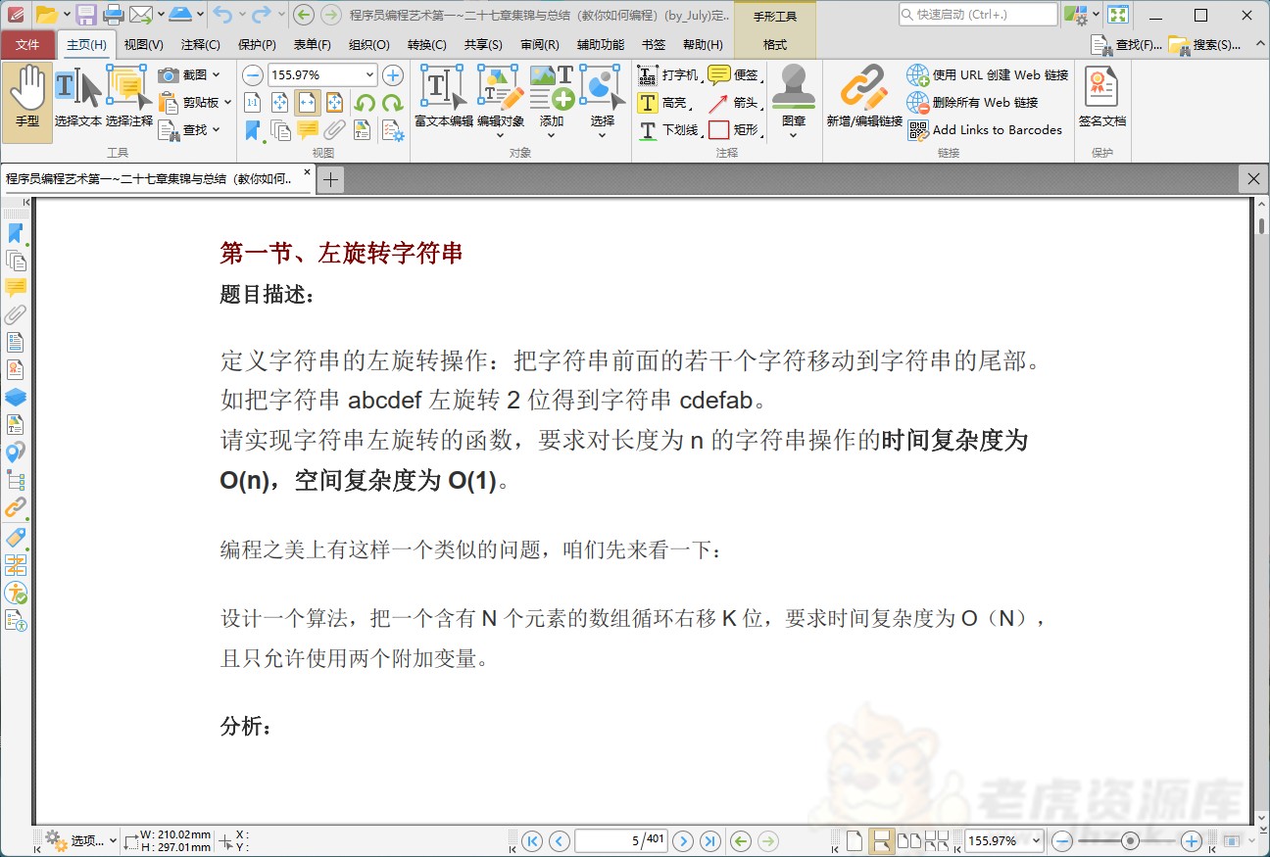
Task: Switch to the 视图(V) ribbon tab
Action: 144,45
